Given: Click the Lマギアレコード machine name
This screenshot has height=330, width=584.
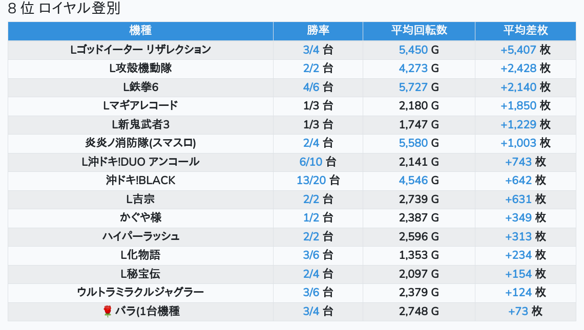Looking at the screenshot, I should [x=140, y=106].
